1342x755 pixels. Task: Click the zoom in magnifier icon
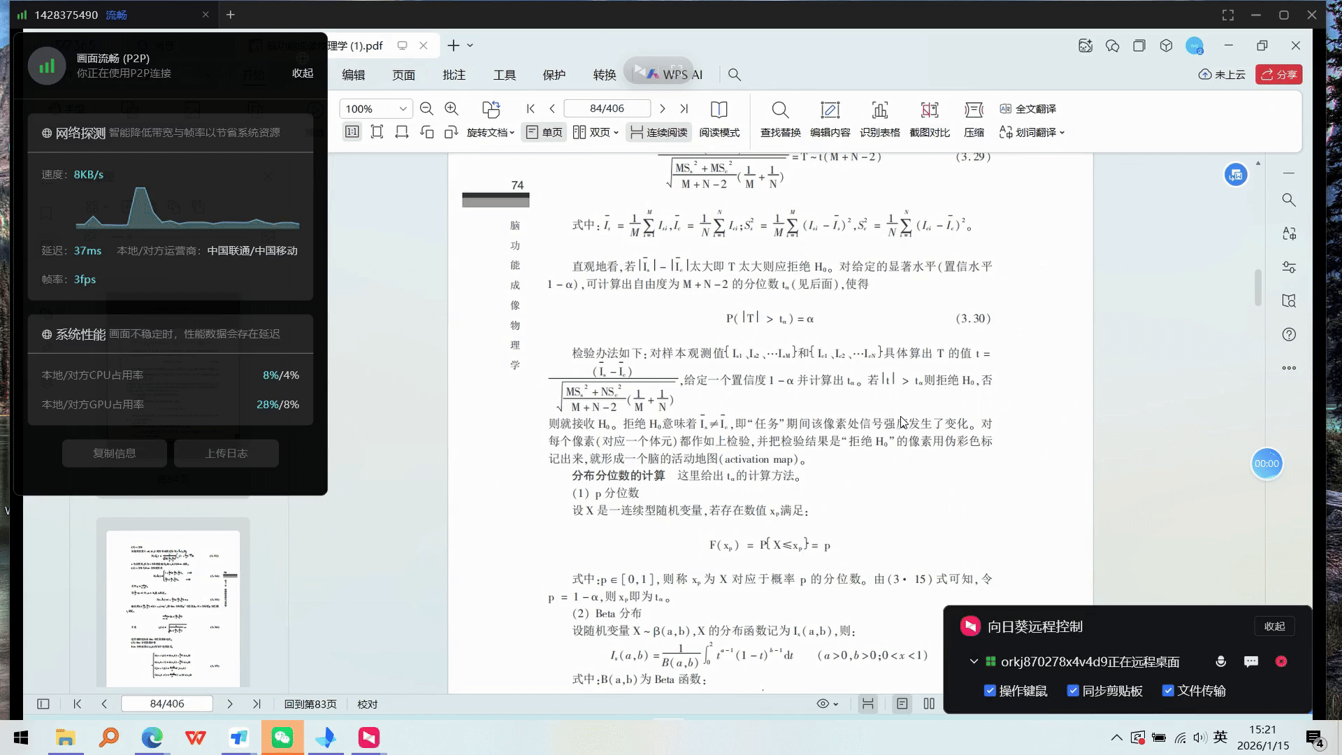(452, 108)
